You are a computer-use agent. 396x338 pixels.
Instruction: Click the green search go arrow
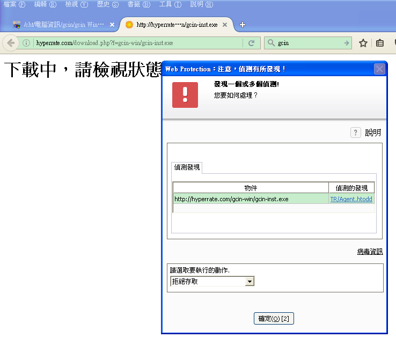coord(347,43)
